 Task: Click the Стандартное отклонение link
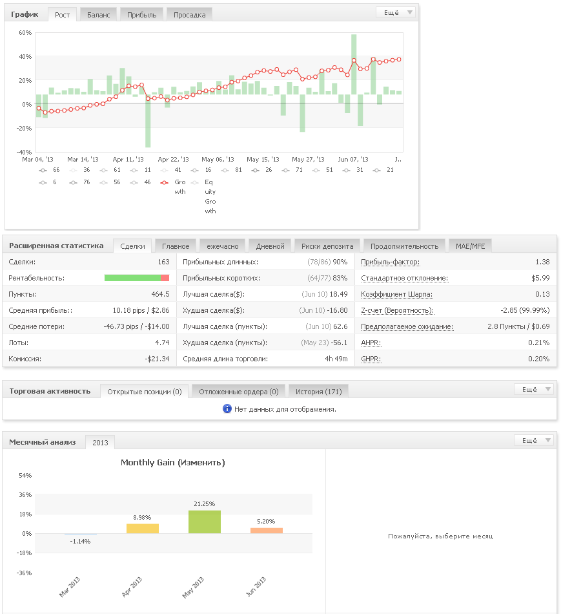(404, 278)
